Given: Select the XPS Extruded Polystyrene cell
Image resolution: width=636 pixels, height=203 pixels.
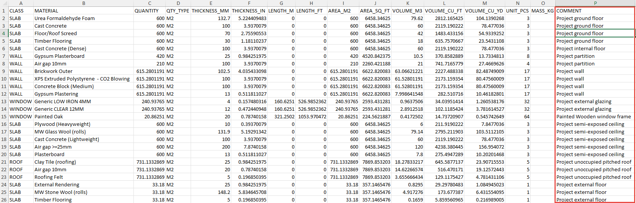Looking at the screenshot, I should (82, 79).
